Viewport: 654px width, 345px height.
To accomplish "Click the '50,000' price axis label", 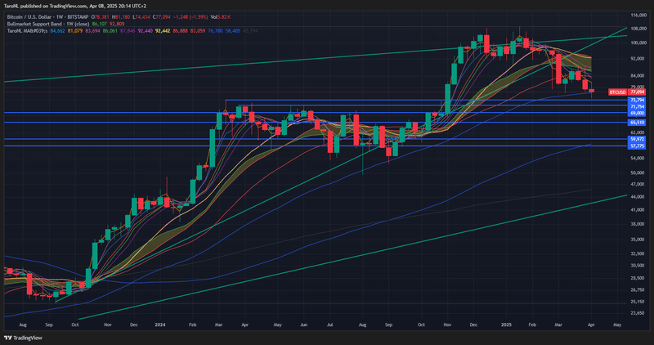I will click(637, 172).
